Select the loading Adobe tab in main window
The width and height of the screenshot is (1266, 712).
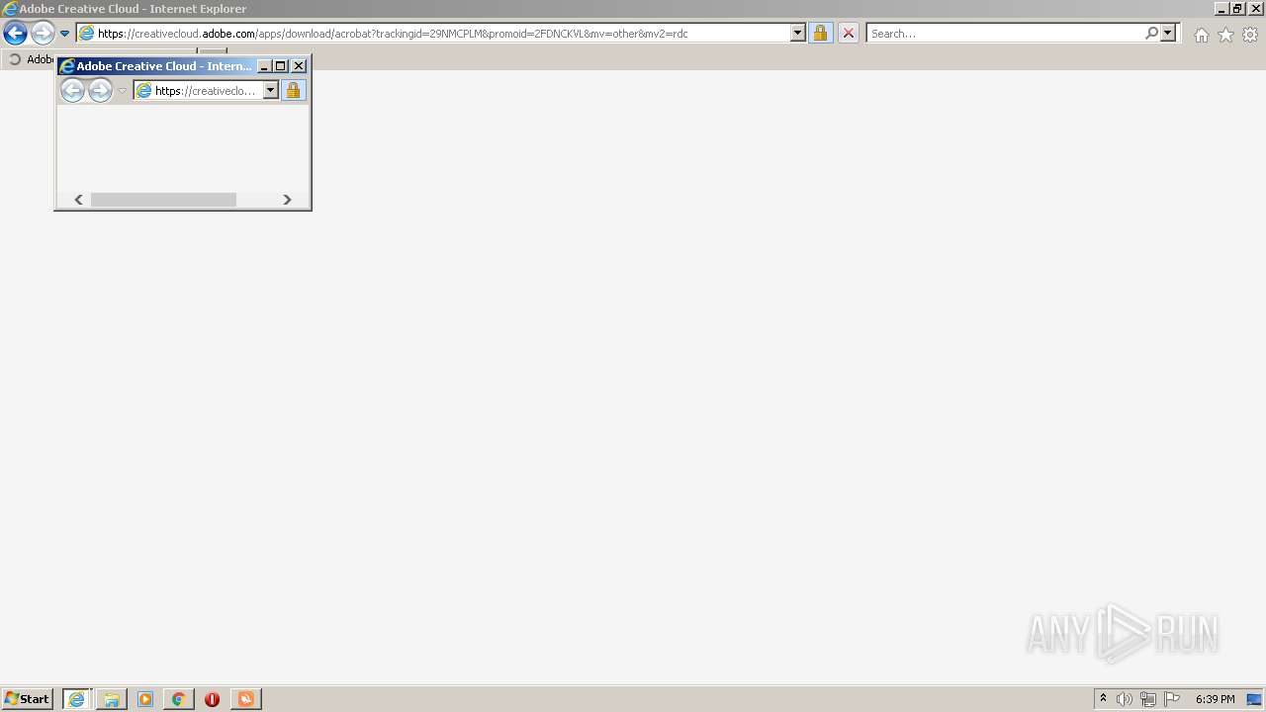click(30, 59)
